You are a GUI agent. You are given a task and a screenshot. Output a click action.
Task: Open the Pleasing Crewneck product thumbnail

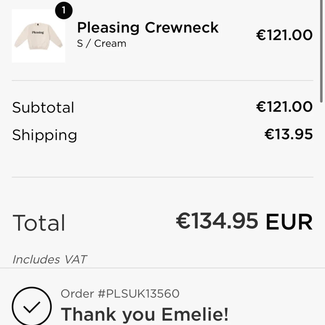(38, 36)
